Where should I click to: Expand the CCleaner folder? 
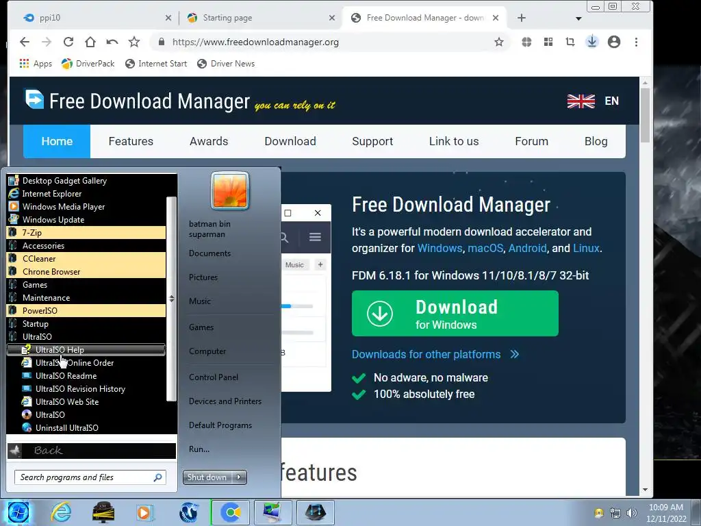pos(86,258)
